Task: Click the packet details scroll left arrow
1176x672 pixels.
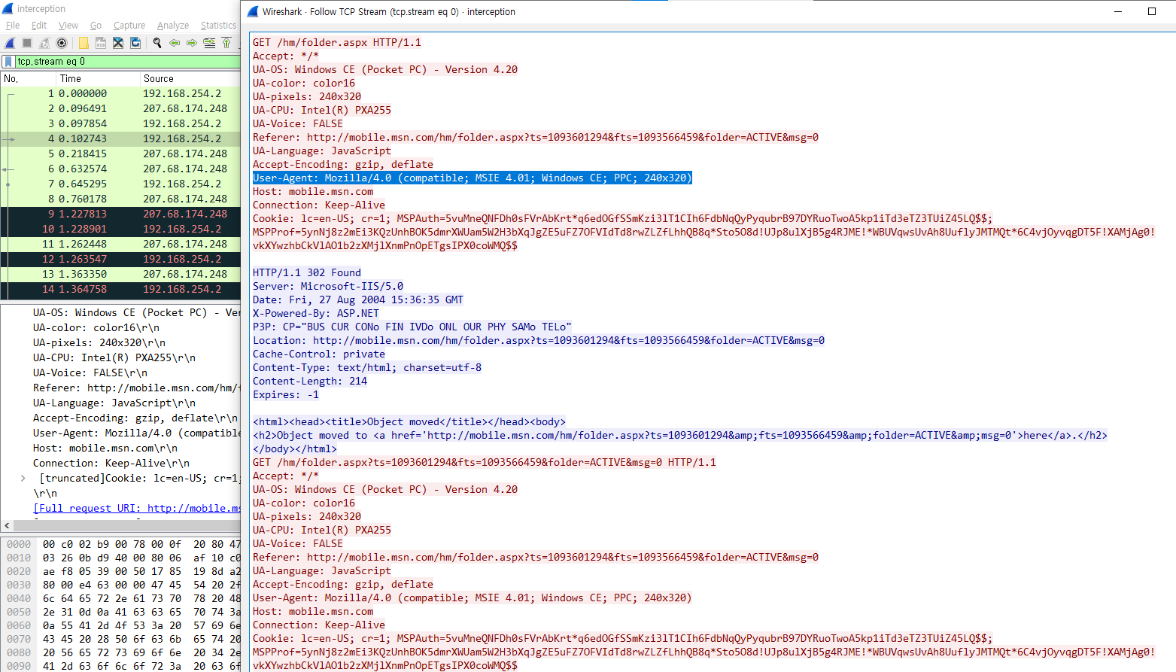Action: pos(7,525)
